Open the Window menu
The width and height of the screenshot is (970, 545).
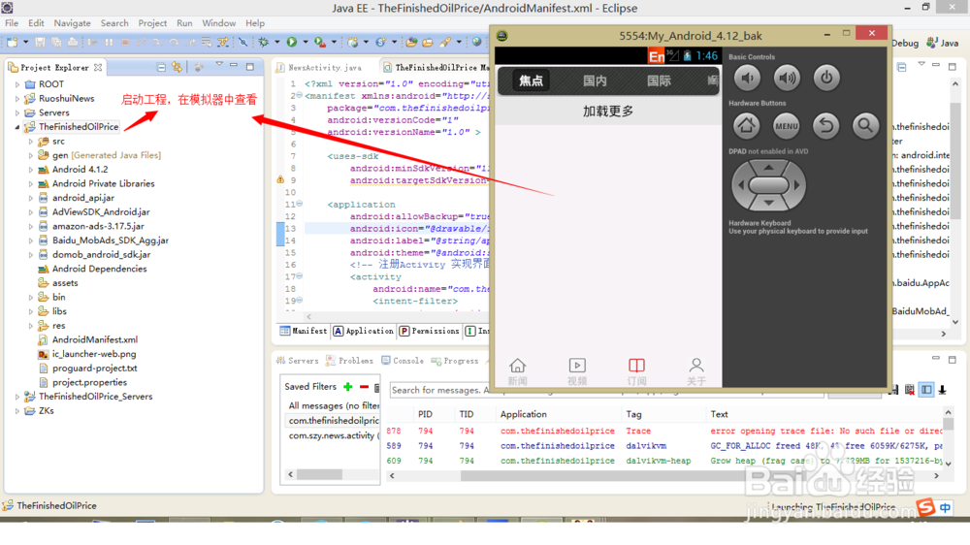(218, 23)
